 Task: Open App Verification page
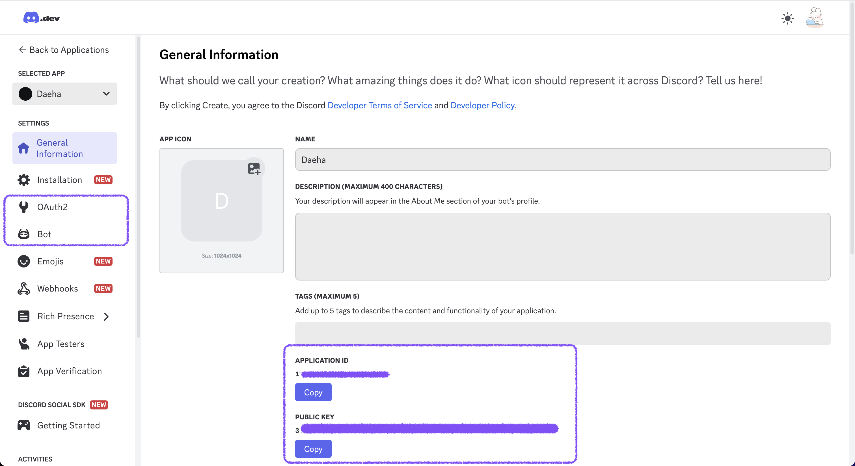pos(65,371)
